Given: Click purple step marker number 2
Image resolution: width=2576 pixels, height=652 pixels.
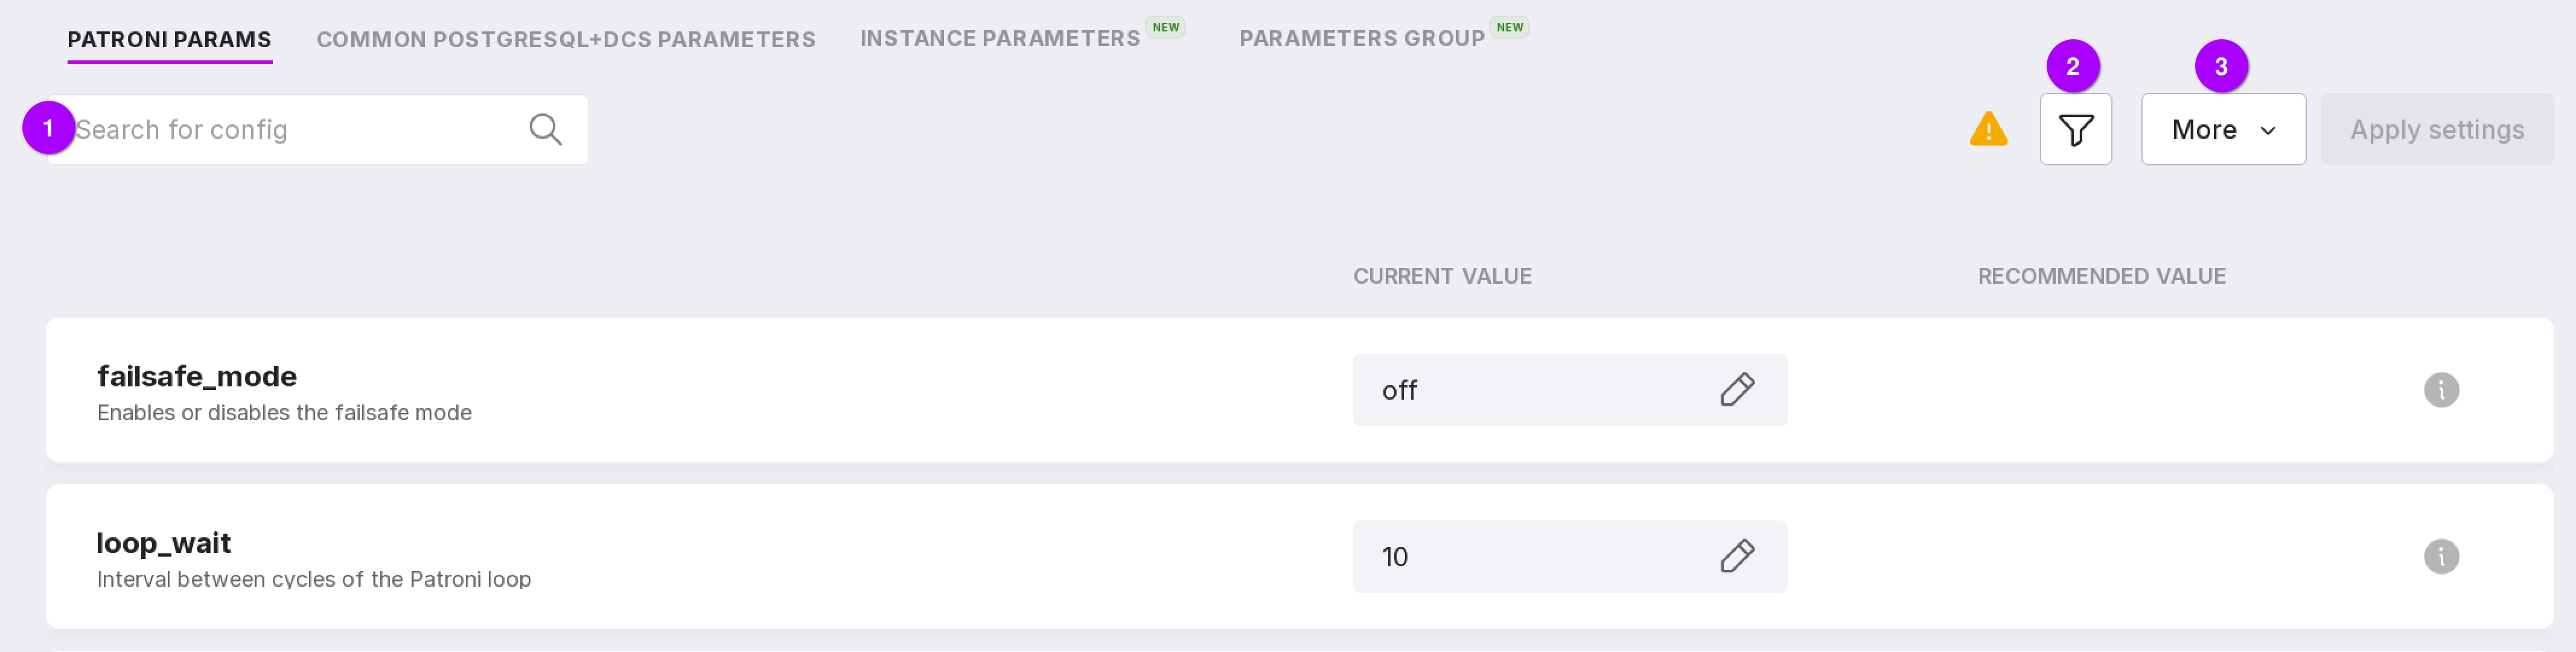Looking at the screenshot, I should click(2072, 67).
